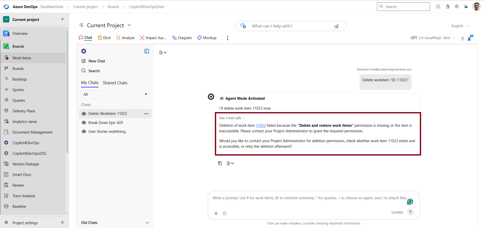Screen dimensions: 484x228
Task: Click the agent hexagon icon in prompt box
Action: 225,213
